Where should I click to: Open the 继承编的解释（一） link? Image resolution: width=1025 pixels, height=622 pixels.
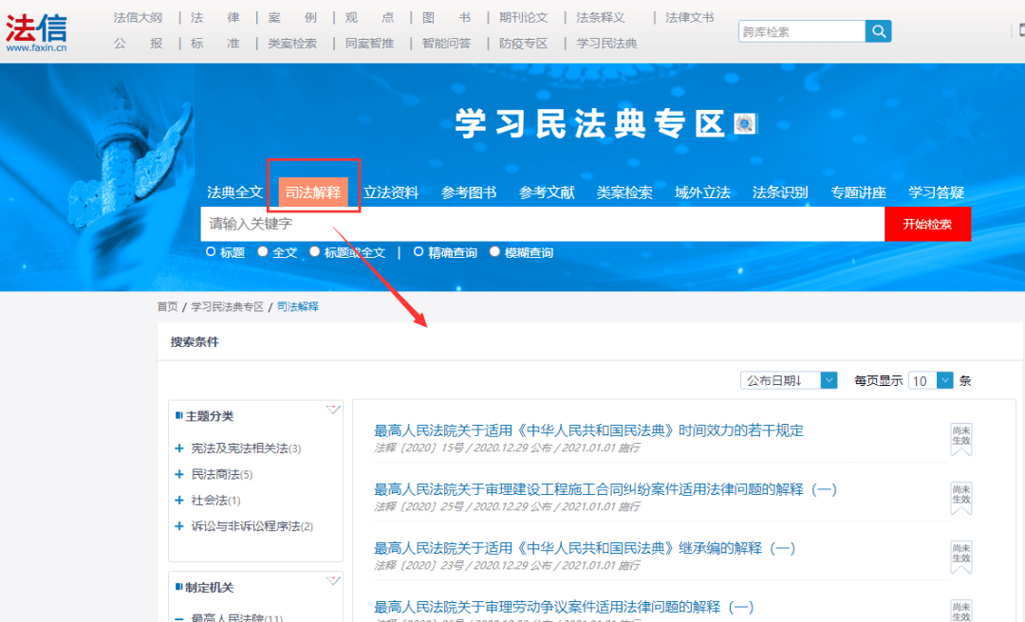tap(585, 548)
